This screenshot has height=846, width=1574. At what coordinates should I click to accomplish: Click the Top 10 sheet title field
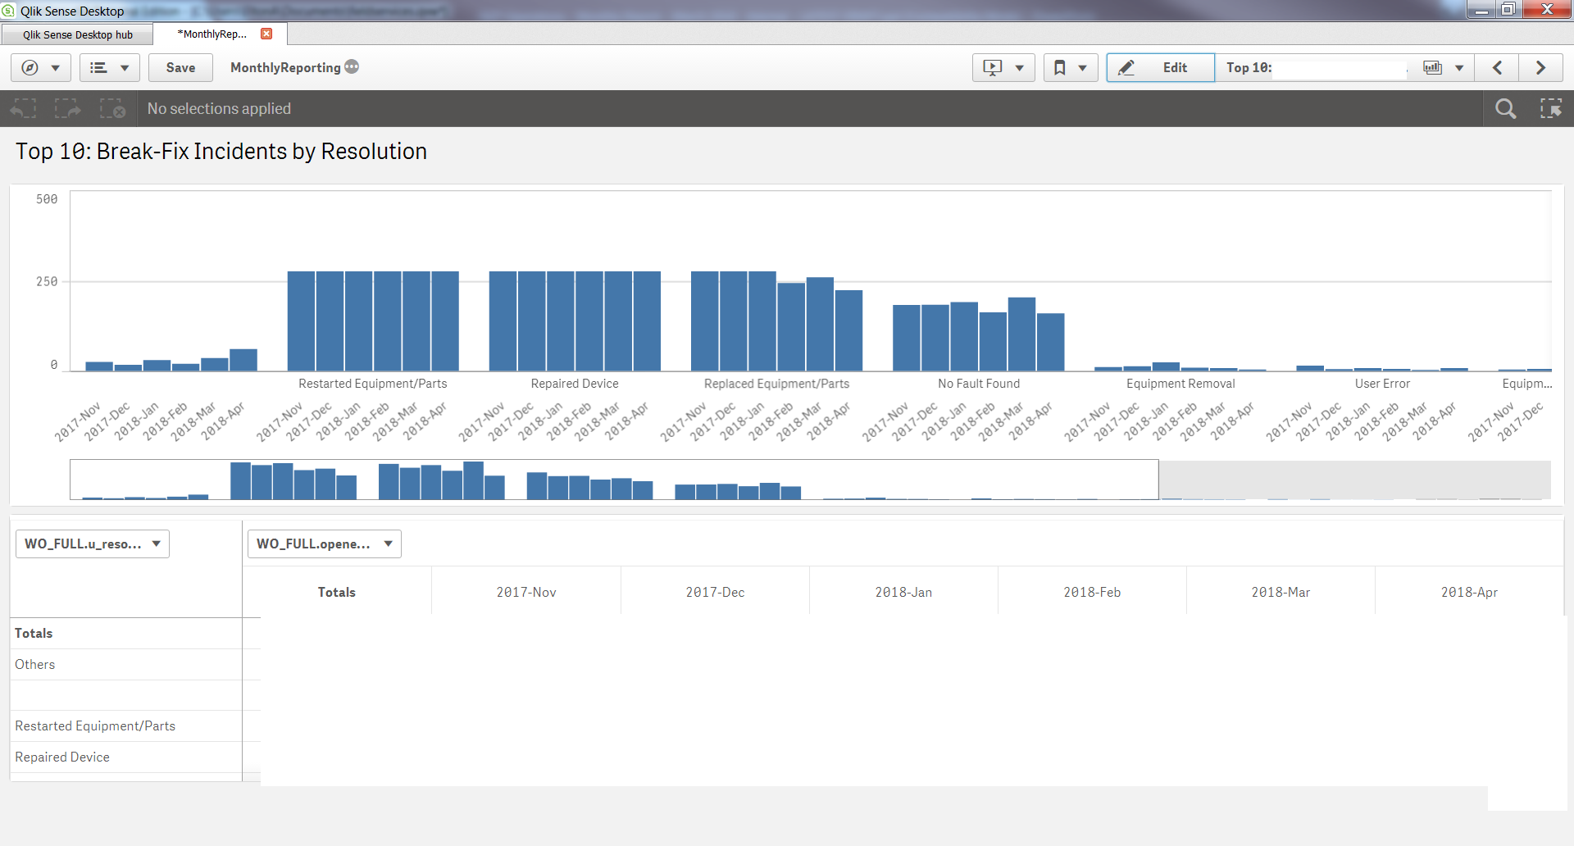(1317, 68)
